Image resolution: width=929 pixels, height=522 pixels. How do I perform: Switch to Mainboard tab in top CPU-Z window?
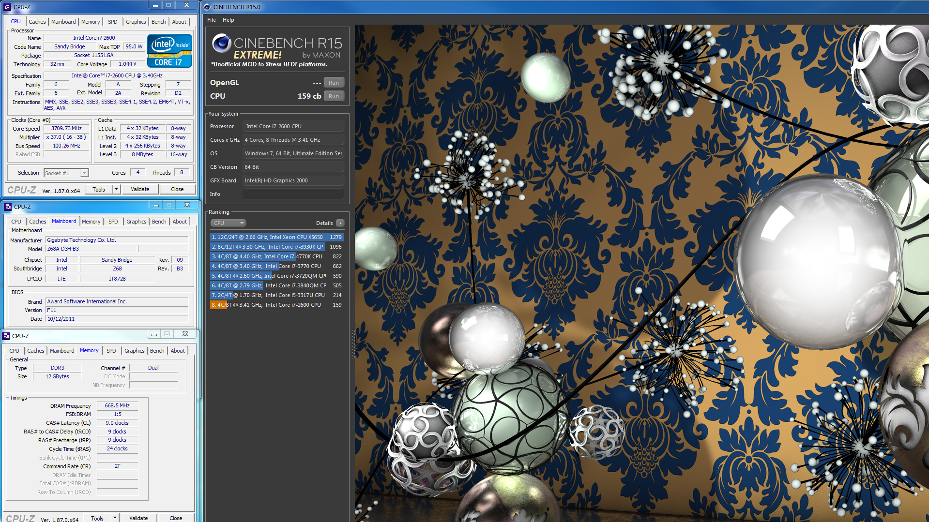[63, 22]
